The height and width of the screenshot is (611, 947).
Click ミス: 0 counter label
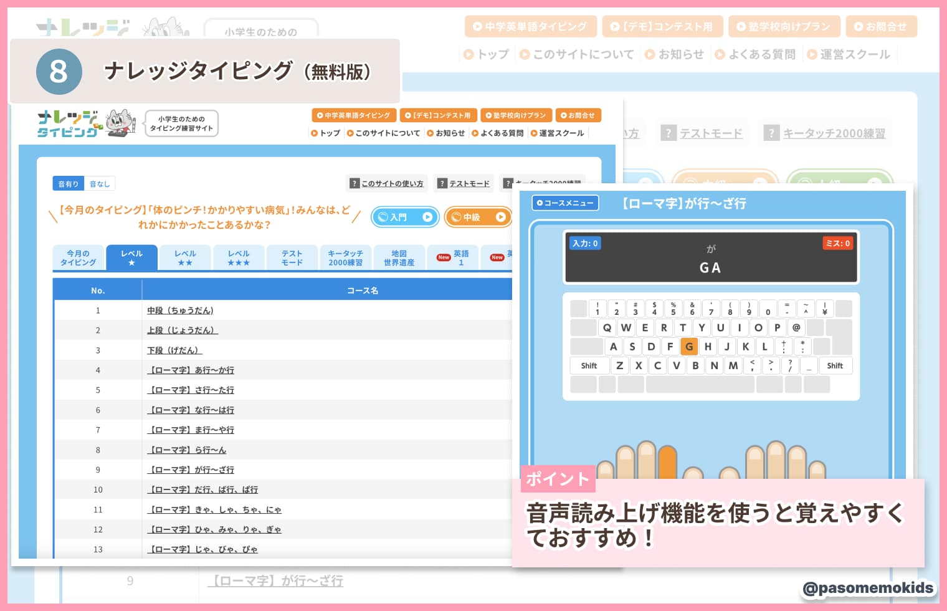(838, 243)
